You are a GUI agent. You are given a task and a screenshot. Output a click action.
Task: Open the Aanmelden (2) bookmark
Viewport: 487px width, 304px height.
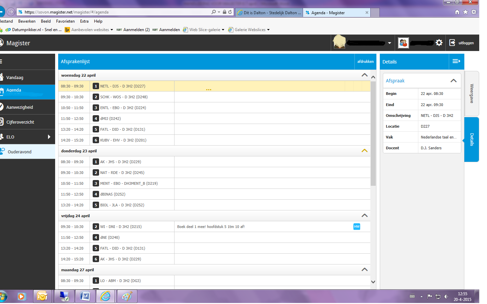pos(133,30)
